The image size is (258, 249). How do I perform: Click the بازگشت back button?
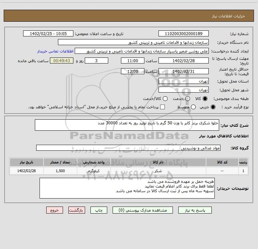[x=77, y=210]
